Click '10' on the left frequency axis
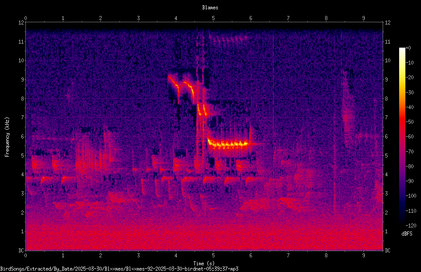 coord(21,61)
